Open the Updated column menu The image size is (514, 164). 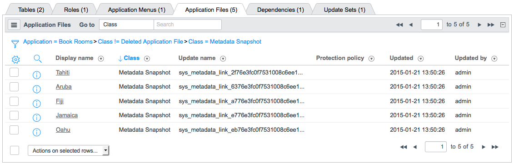click(421, 59)
